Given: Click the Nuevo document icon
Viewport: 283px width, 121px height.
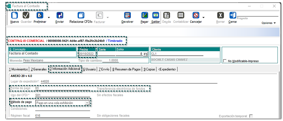Looking at the screenshot, I should [x=14, y=15].
